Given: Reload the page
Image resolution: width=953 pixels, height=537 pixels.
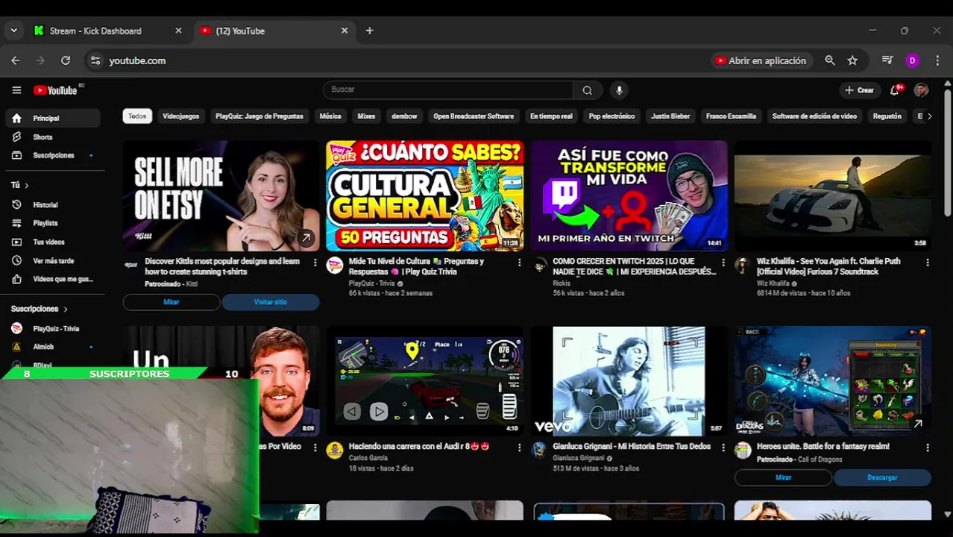Looking at the screenshot, I should (66, 60).
